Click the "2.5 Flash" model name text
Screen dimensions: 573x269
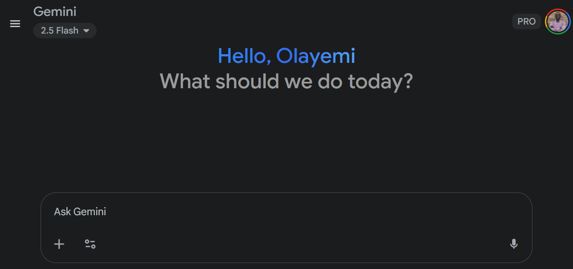pos(60,31)
